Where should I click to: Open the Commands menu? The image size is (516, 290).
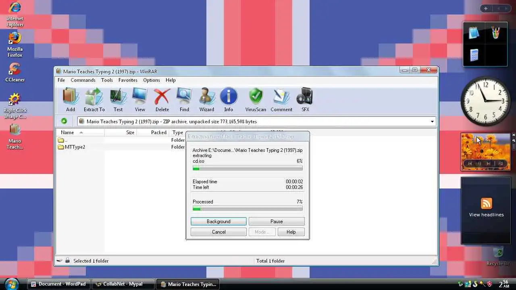point(83,80)
